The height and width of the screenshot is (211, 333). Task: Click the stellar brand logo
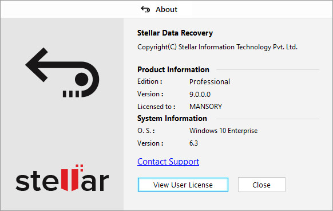62,178
